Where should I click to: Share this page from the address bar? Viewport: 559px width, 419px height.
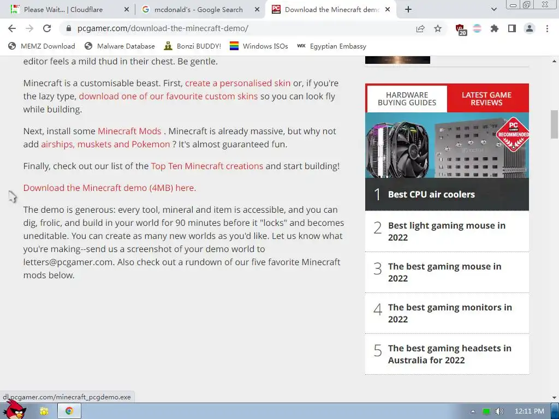420,28
